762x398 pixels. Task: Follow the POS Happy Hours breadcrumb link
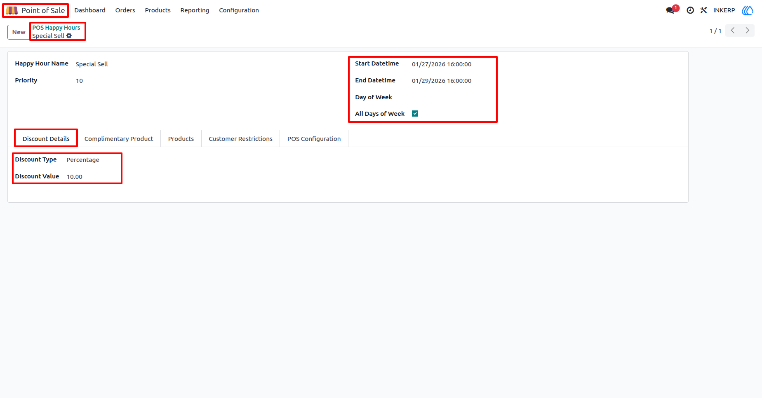(x=56, y=28)
